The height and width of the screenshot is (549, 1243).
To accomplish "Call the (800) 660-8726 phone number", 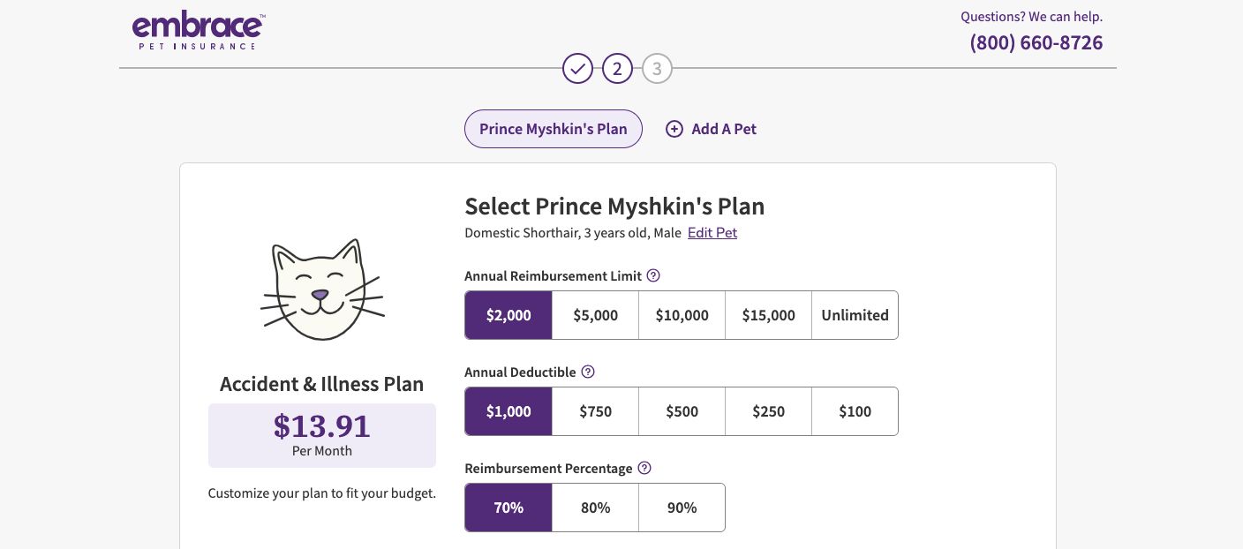I will (x=1036, y=42).
